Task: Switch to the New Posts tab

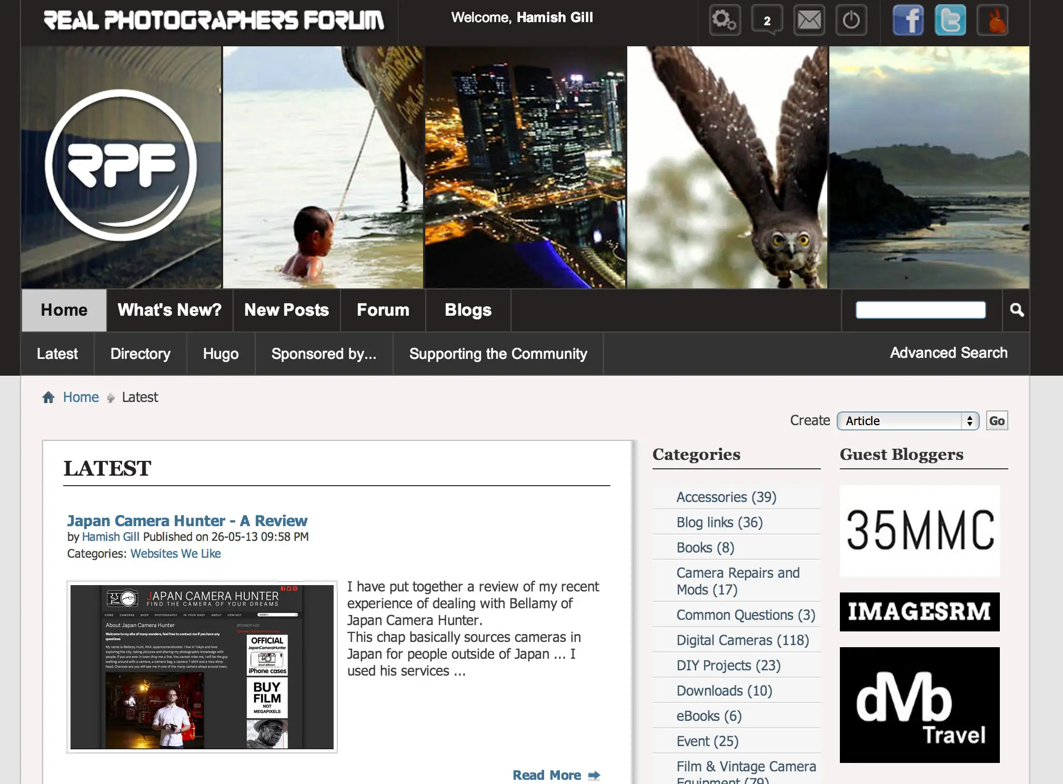Action: coord(286,310)
